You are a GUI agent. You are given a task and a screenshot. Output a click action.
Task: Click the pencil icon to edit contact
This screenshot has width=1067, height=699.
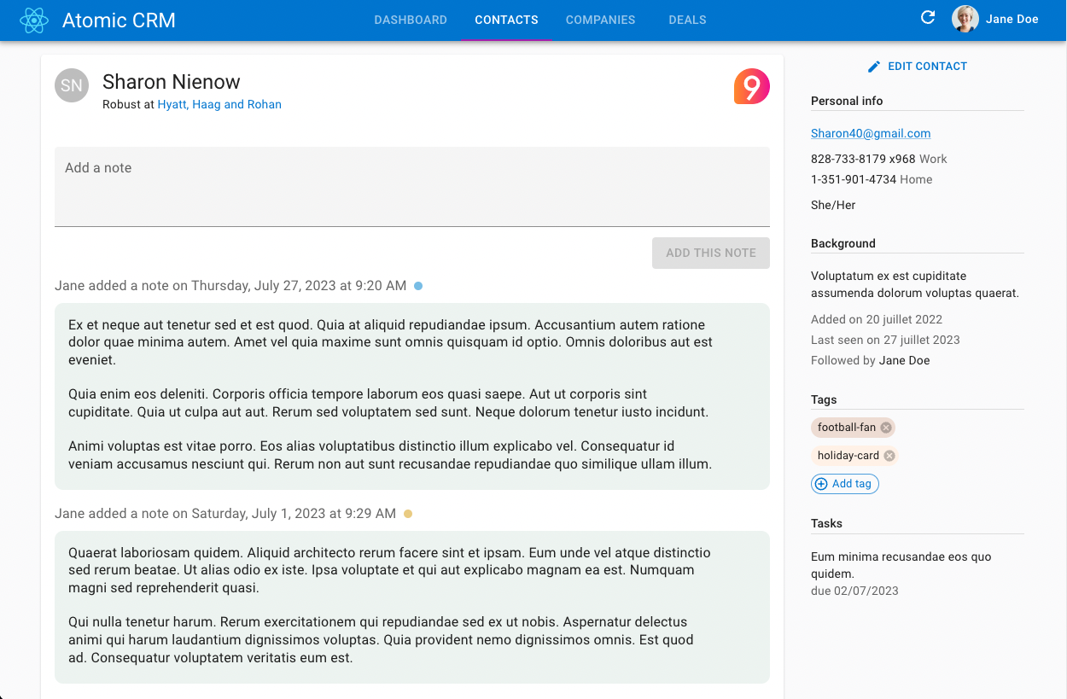(x=873, y=67)
